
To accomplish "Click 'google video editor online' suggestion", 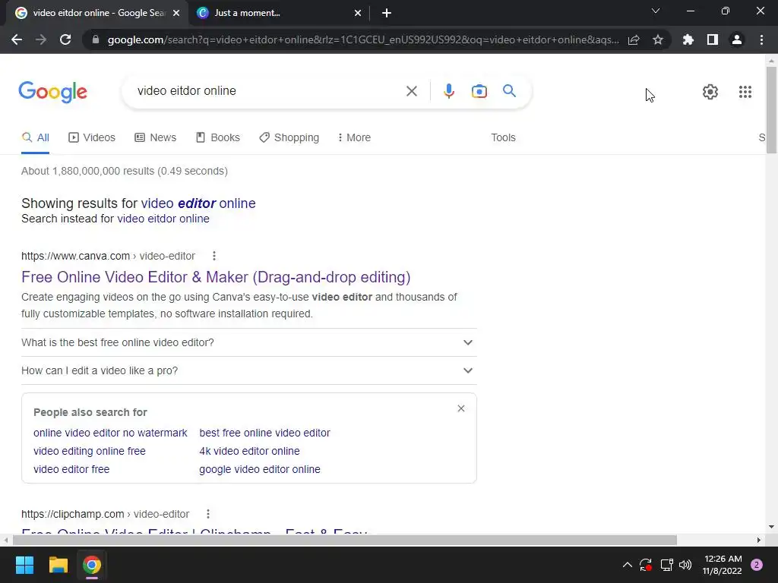I will click(x=260, y=469).
